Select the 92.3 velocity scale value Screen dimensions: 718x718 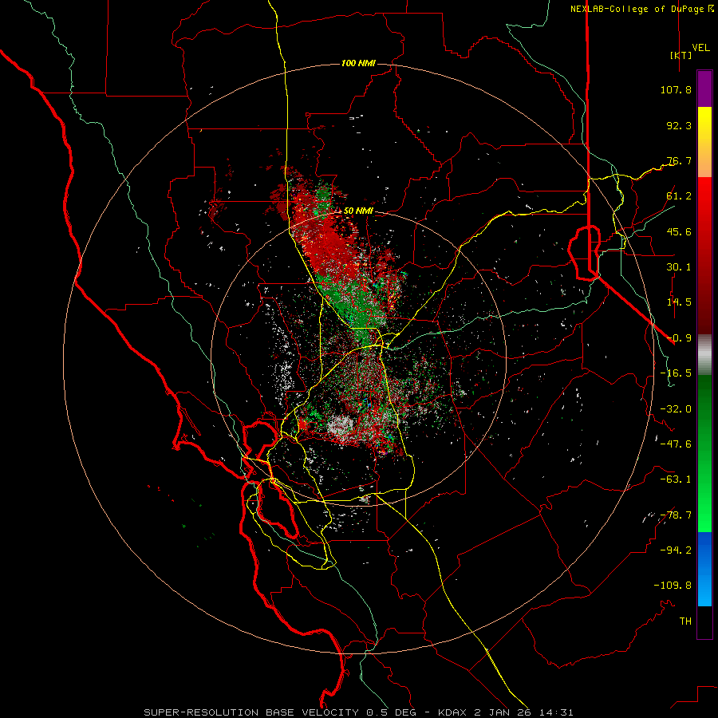679,125
